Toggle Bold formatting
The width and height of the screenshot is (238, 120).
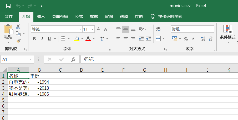(x=34, y=39)
